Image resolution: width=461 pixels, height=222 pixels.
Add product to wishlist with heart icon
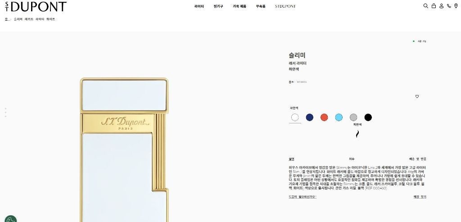point(417,96)
